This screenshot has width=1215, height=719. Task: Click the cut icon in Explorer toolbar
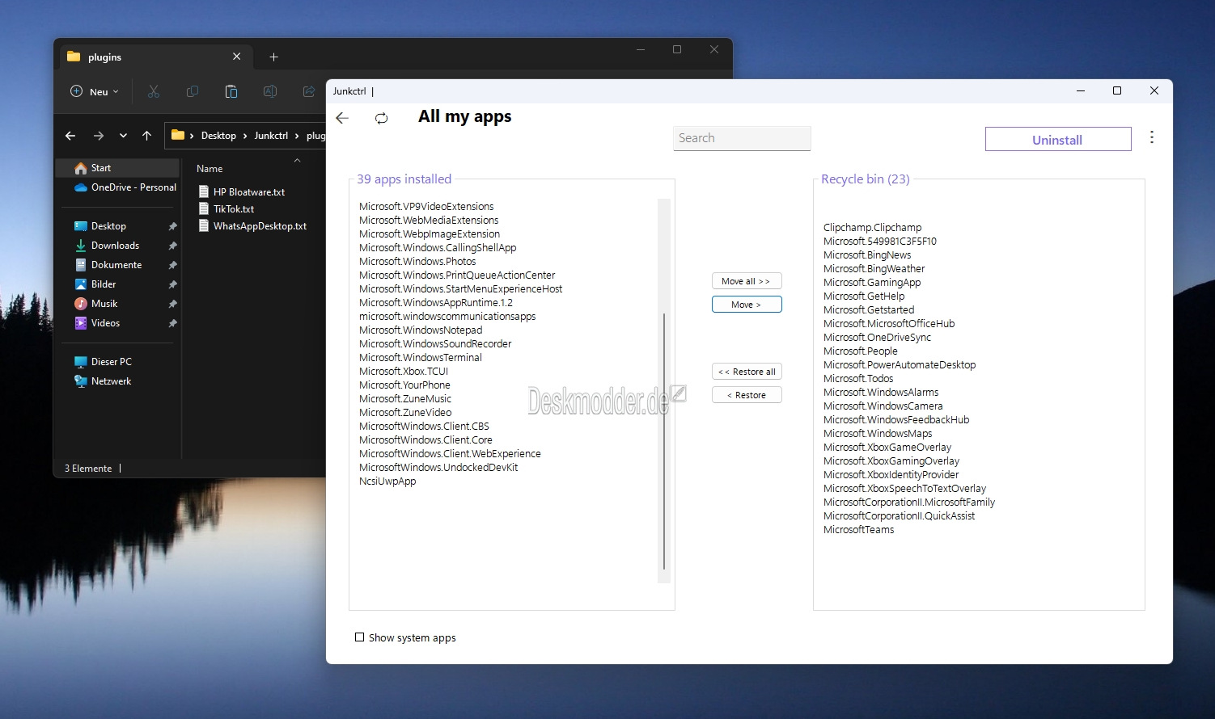[x=154, y=91]
